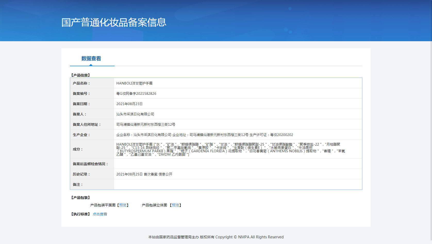
Task: Click the ingredient list text
Action: 231,149
